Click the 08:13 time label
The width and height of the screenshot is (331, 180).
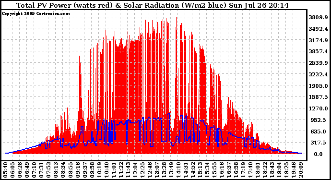(56, 170)
